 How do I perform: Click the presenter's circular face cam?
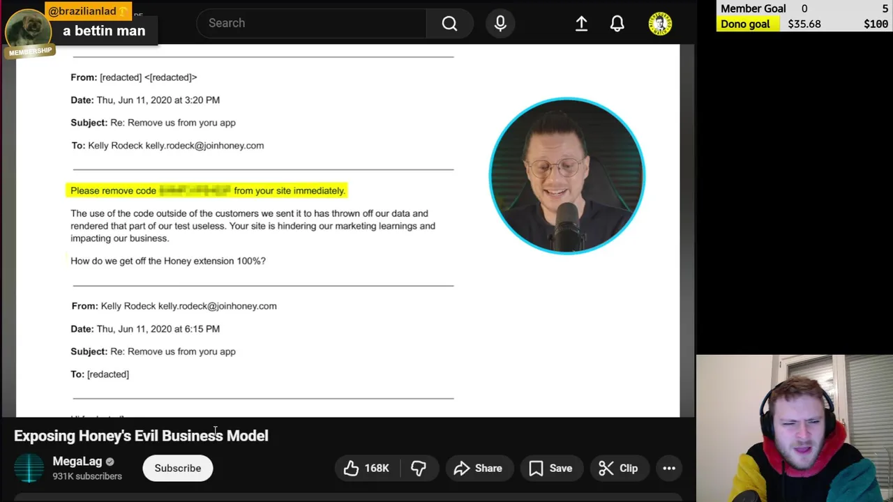click(566, 176)
